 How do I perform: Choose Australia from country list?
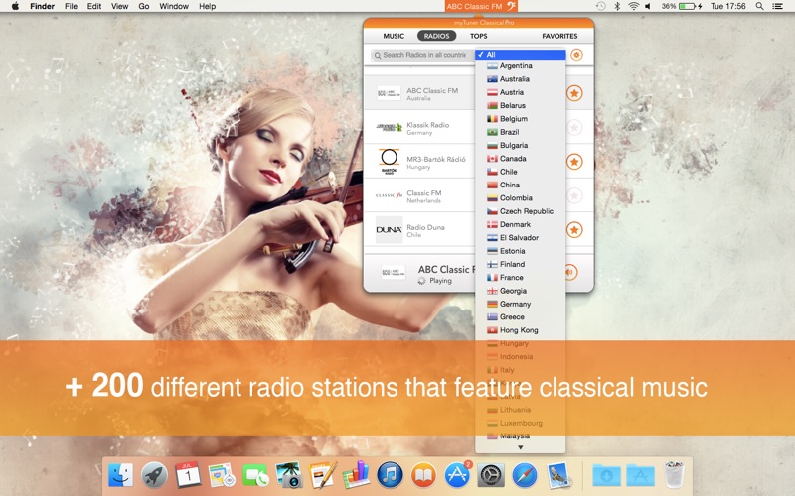[520, 79]
